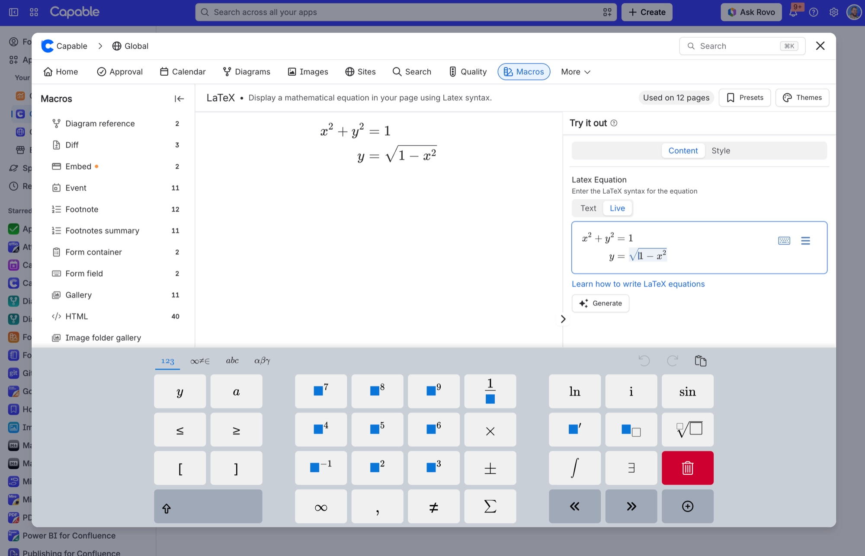
Task: Click the paste clipboard icon on keyboard
Action: click(x=701, y=361)
